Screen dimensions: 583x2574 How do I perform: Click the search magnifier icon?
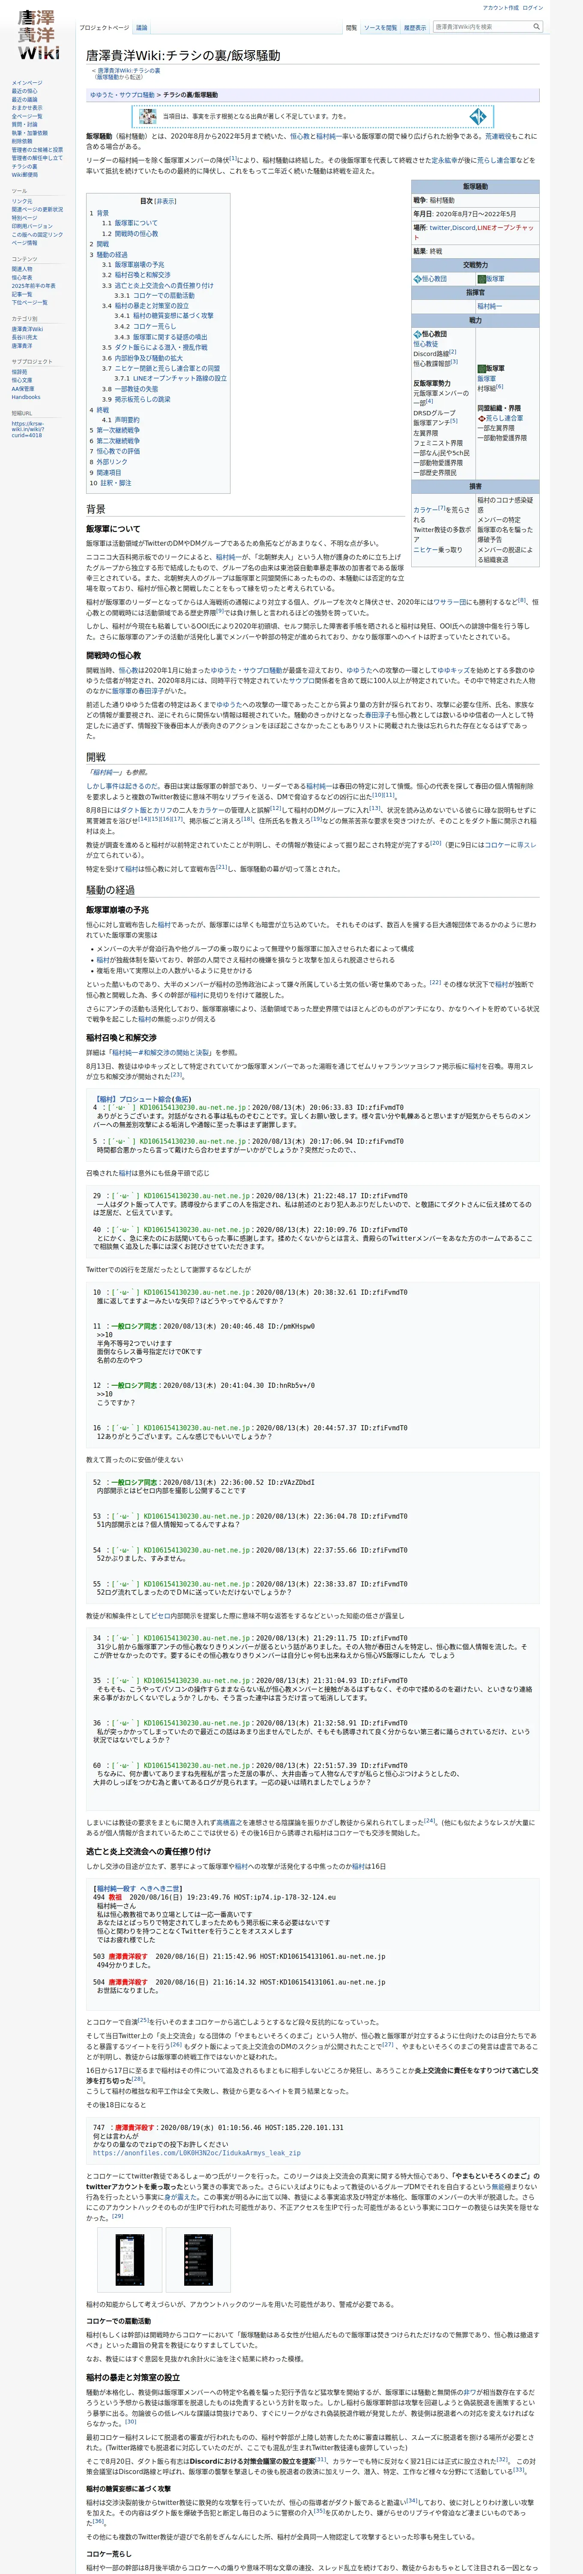pyautogui.click(x=536, y=27)
